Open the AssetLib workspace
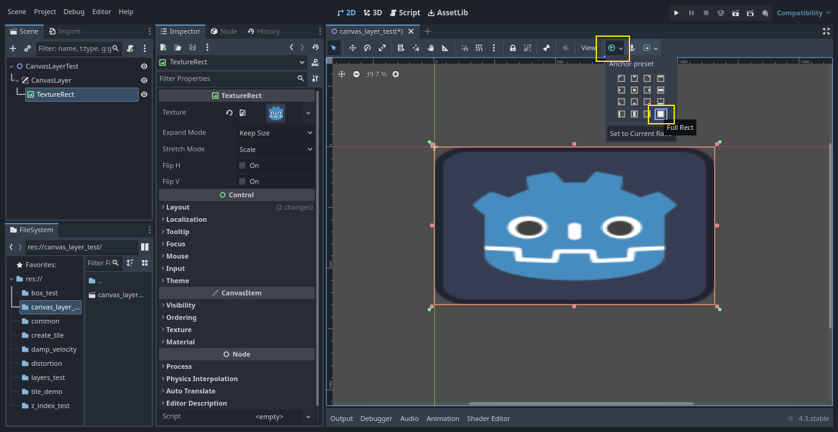Viewport: 838px width, 432px height. pyautogui.click(x=448, y=12)
